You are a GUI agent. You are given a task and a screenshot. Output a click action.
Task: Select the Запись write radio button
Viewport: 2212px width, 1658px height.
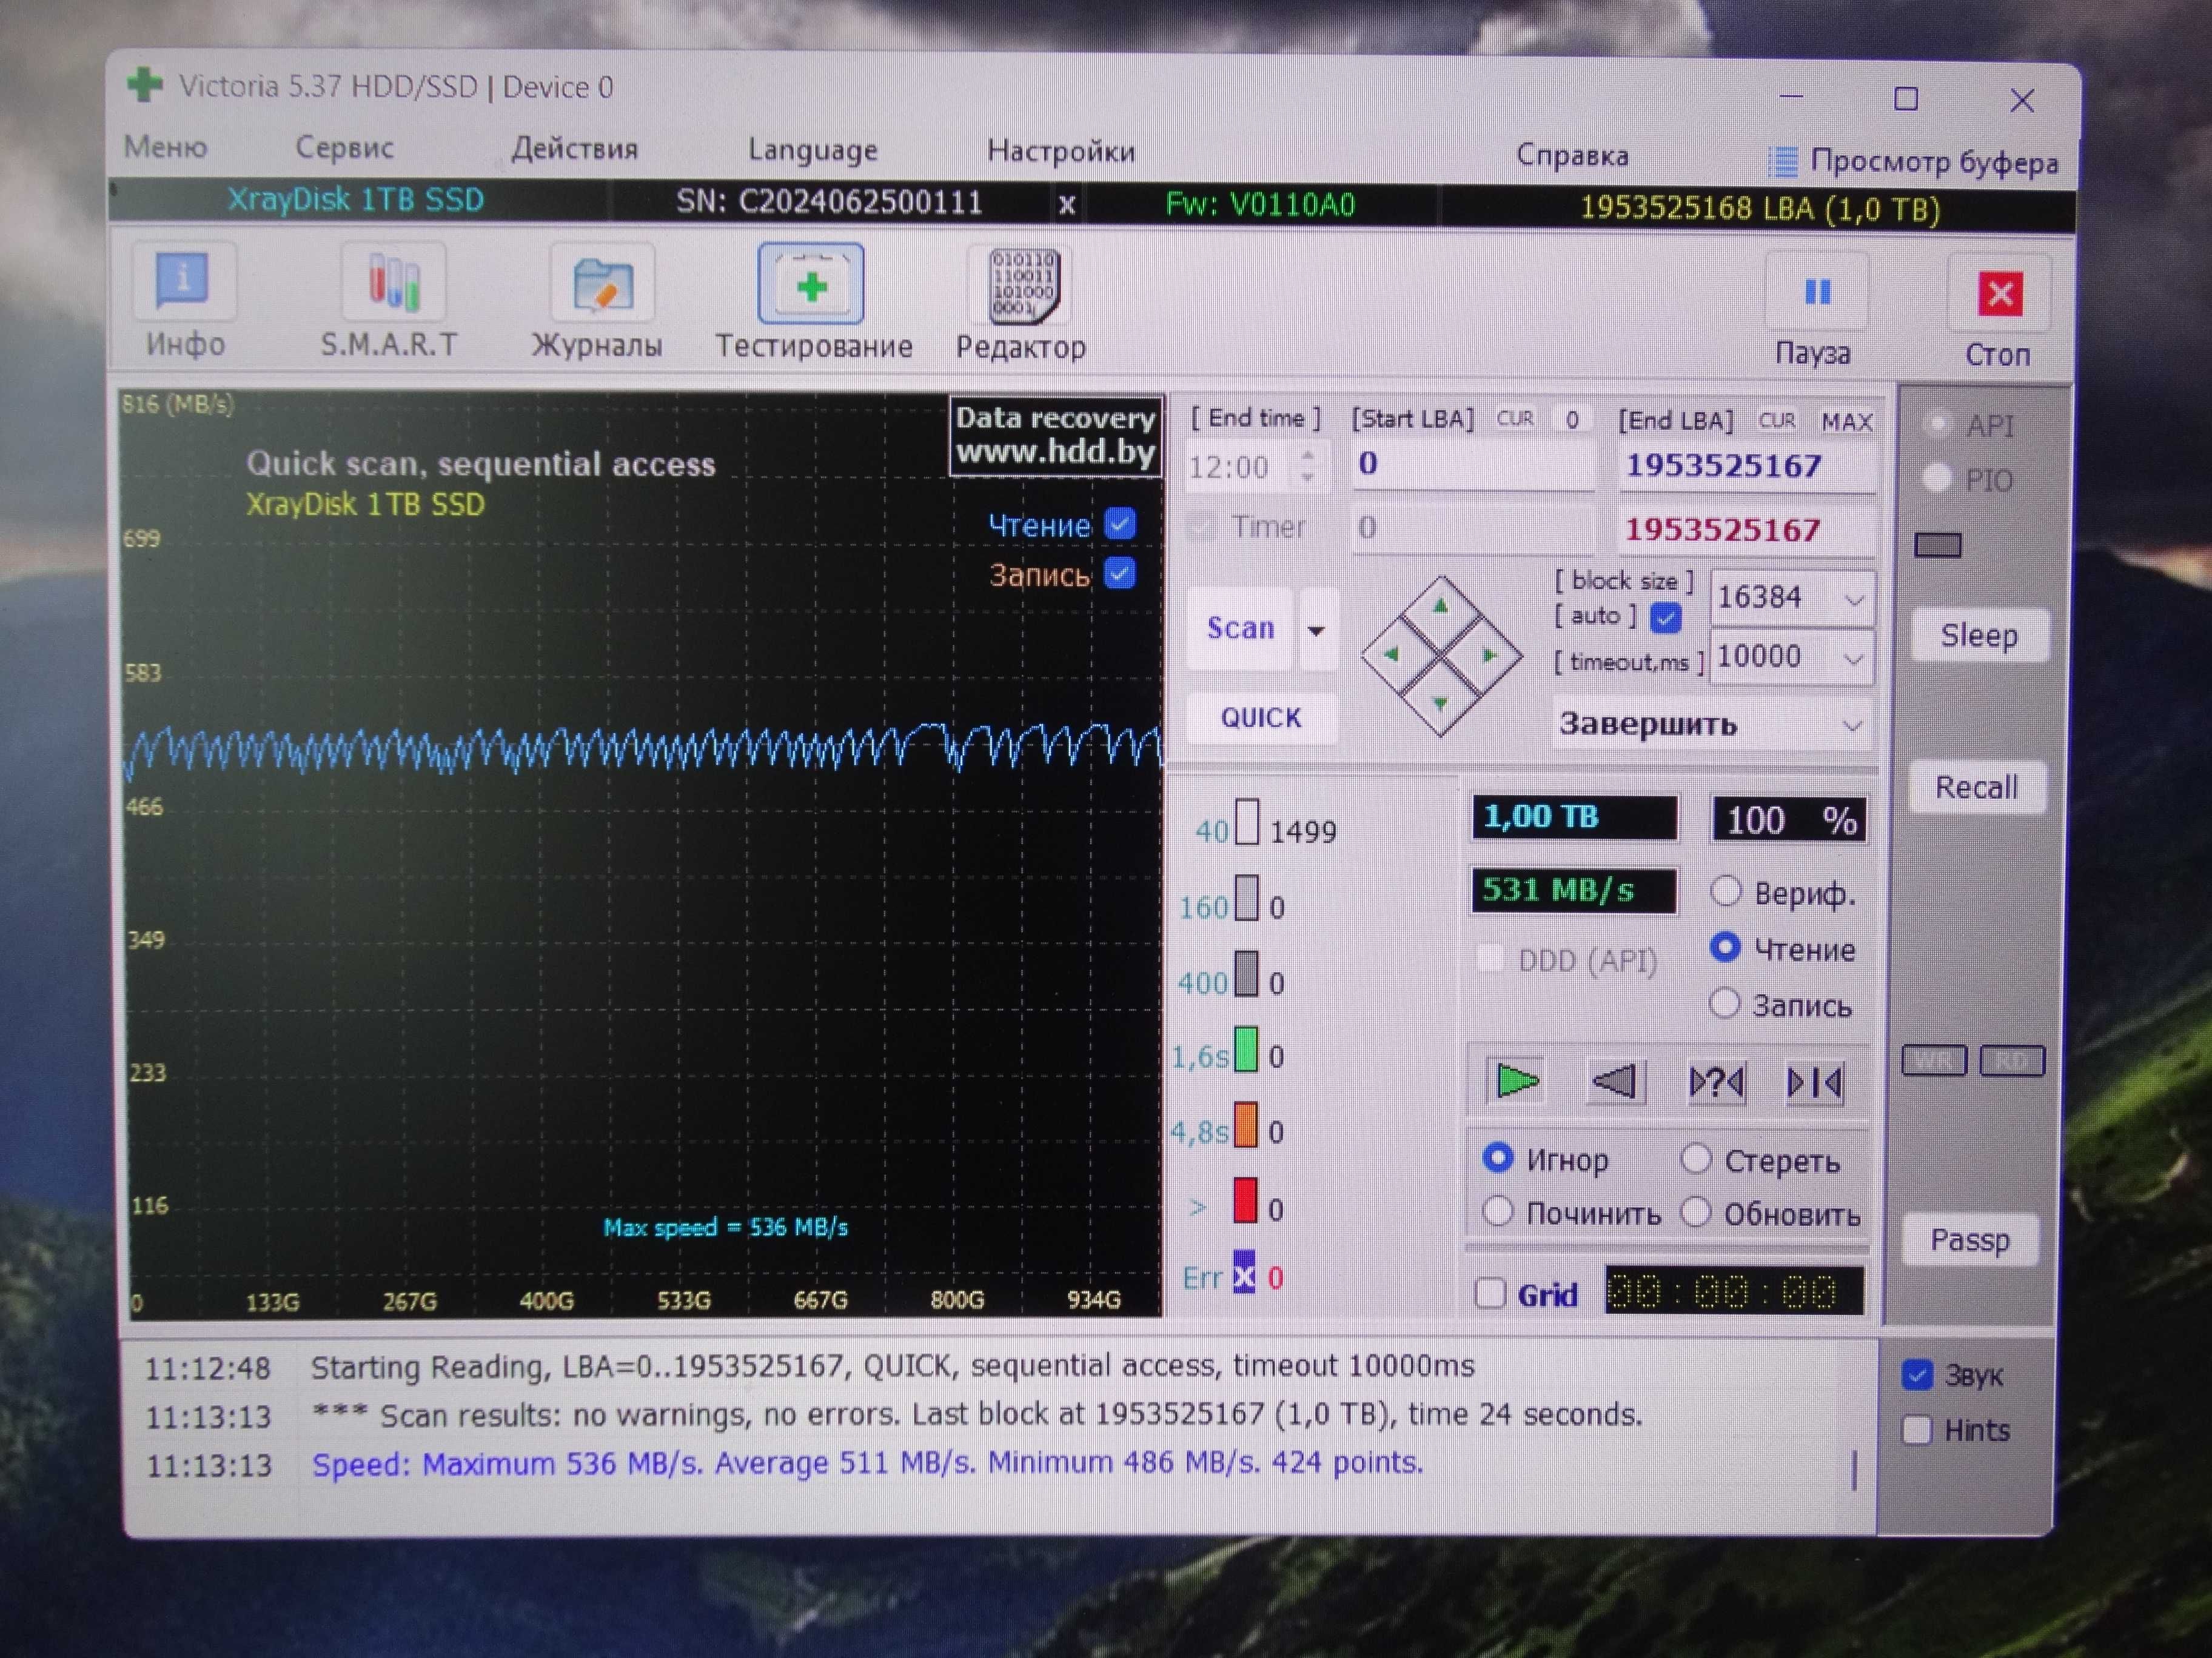(1725, 1002)
